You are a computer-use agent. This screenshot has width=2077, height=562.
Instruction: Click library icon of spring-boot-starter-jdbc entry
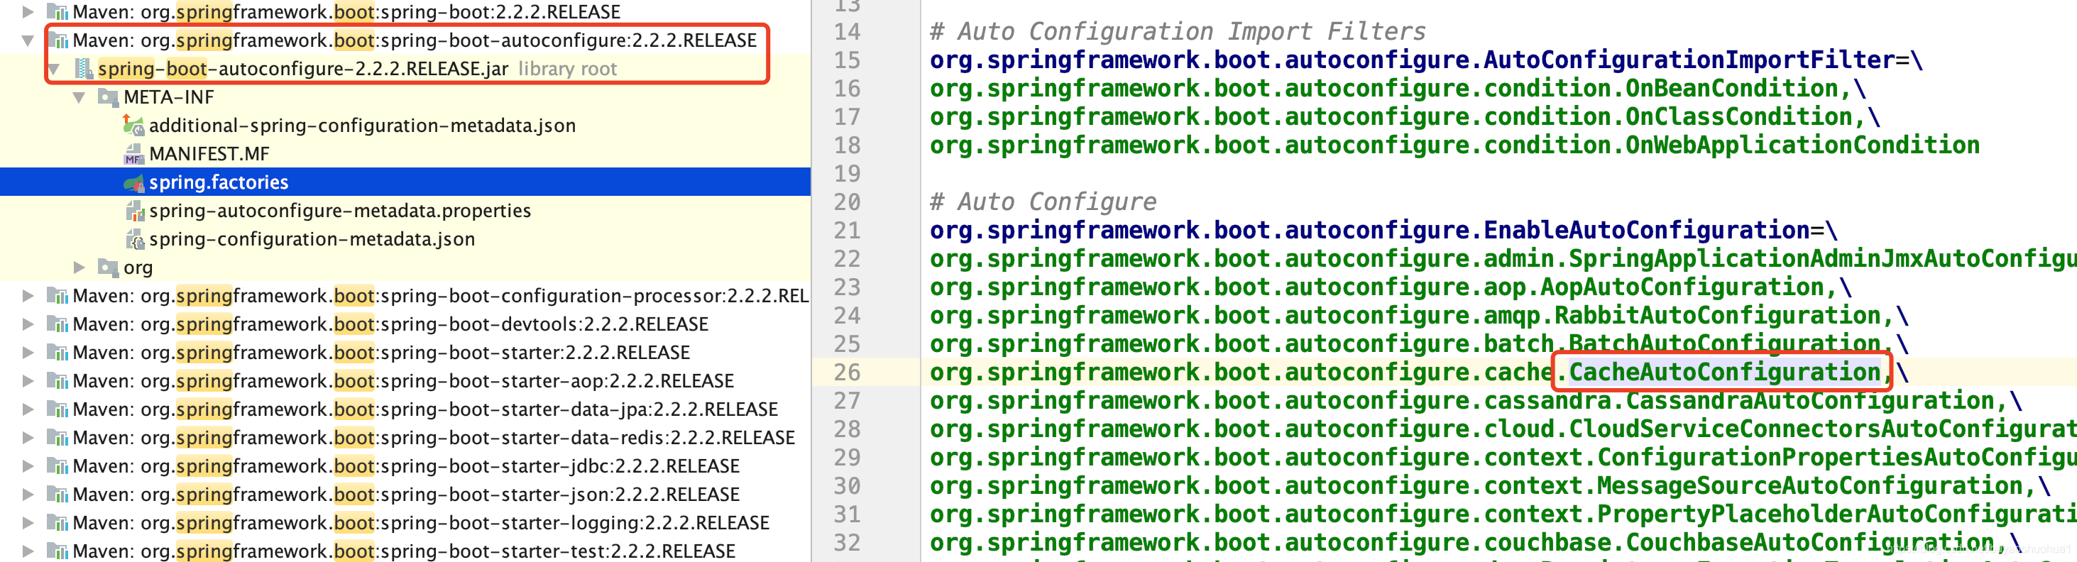(x=57, y=466)
